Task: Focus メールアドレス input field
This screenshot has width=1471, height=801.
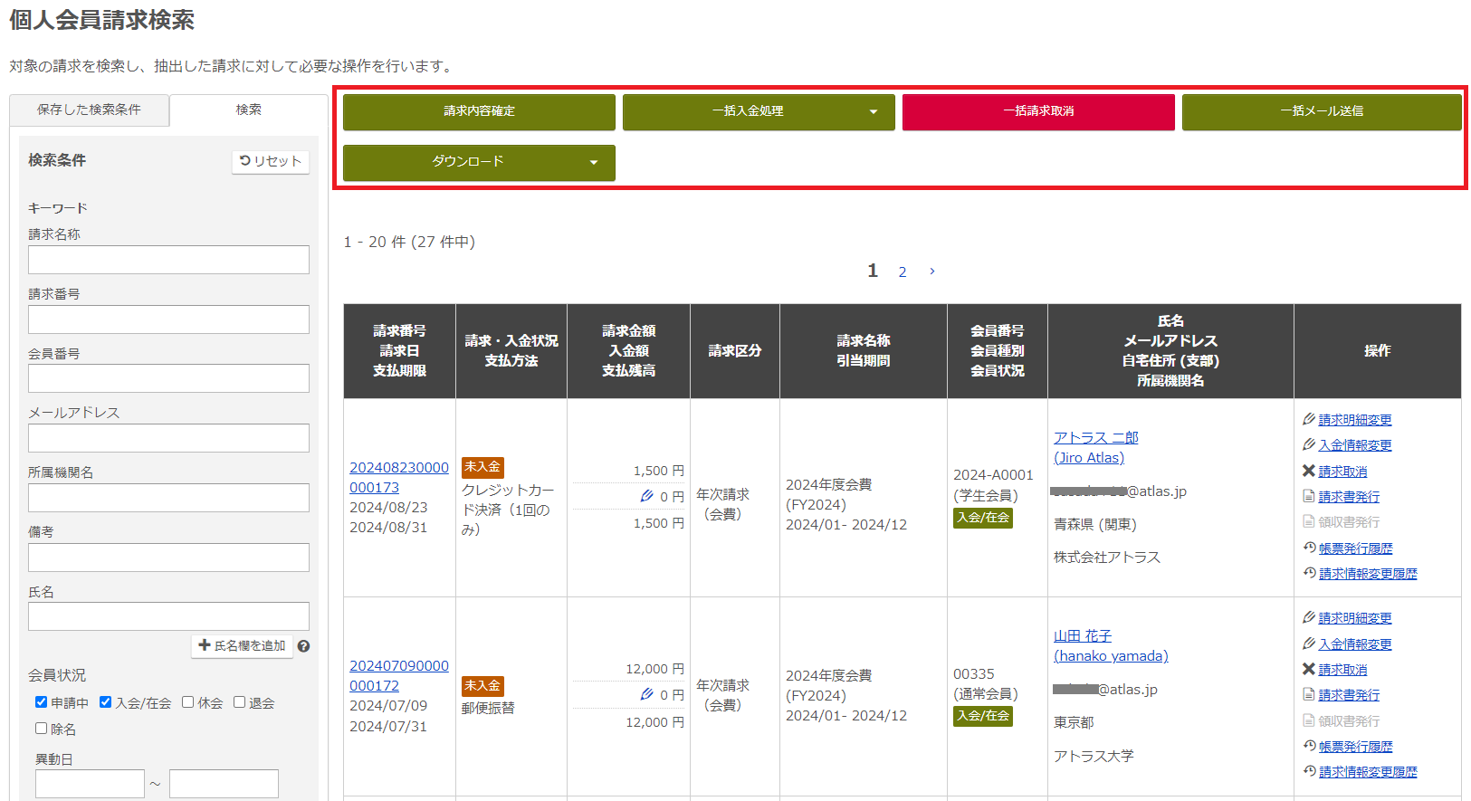Action: click(x=168, y=438)
